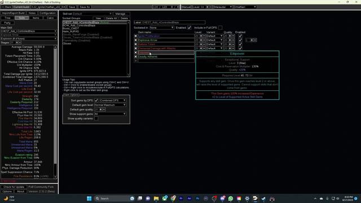Disable the Explosive Arrow gem
This screenshot has height=203, width=361.
[240, 40]
